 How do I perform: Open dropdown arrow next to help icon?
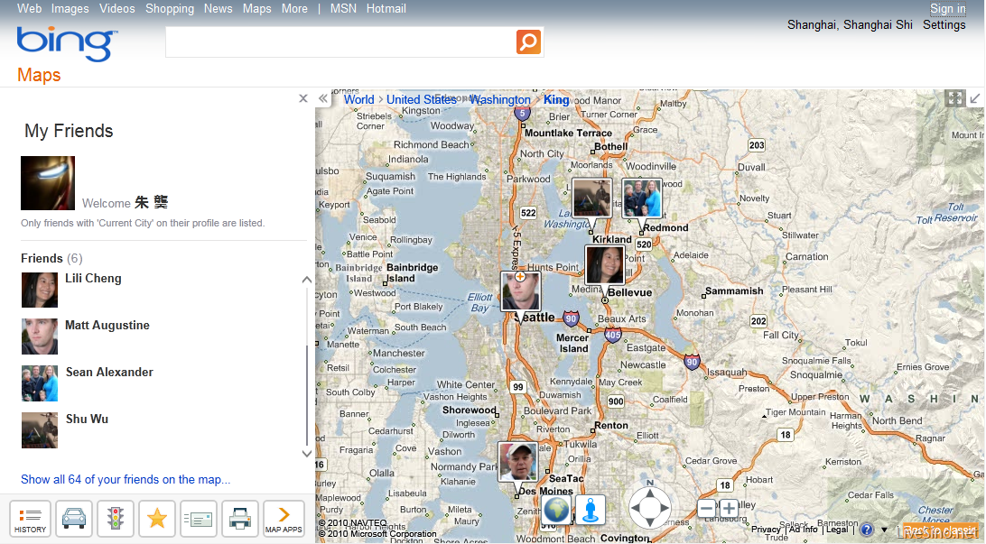(884, 530)
